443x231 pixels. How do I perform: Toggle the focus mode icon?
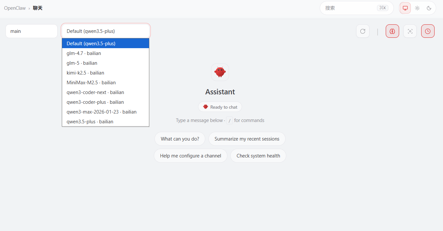tap(410, 31)
